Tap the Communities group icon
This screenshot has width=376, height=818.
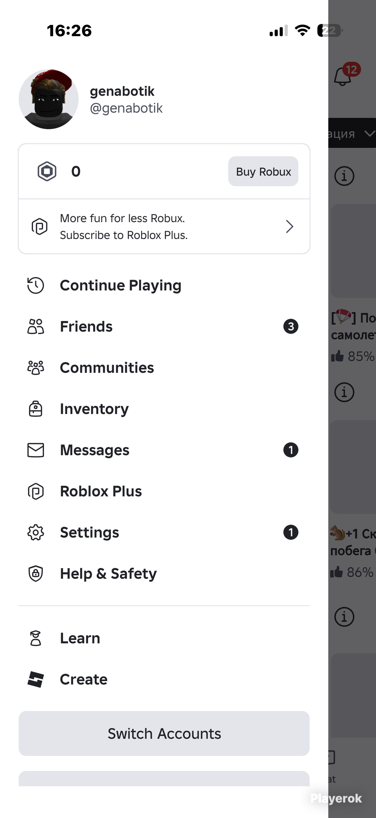point(36,368)
